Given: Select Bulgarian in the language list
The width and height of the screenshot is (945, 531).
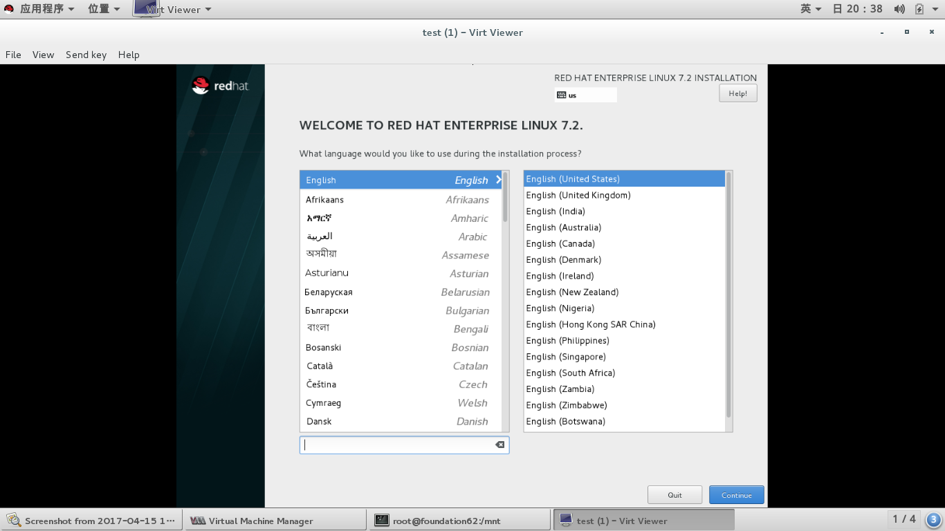Looking at the screenshot, I should pos(401,310).
